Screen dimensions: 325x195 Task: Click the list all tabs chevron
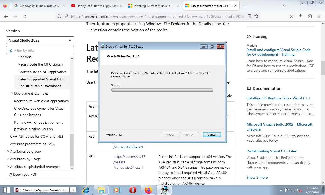click(284, 6)
